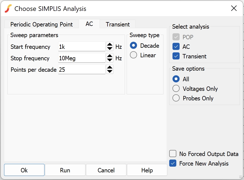
Task: Disable Force New Analysis checkbox
Action: pos(173,163)
